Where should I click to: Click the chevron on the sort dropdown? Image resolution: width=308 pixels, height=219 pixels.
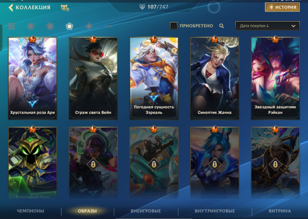[x=293, y=26]
